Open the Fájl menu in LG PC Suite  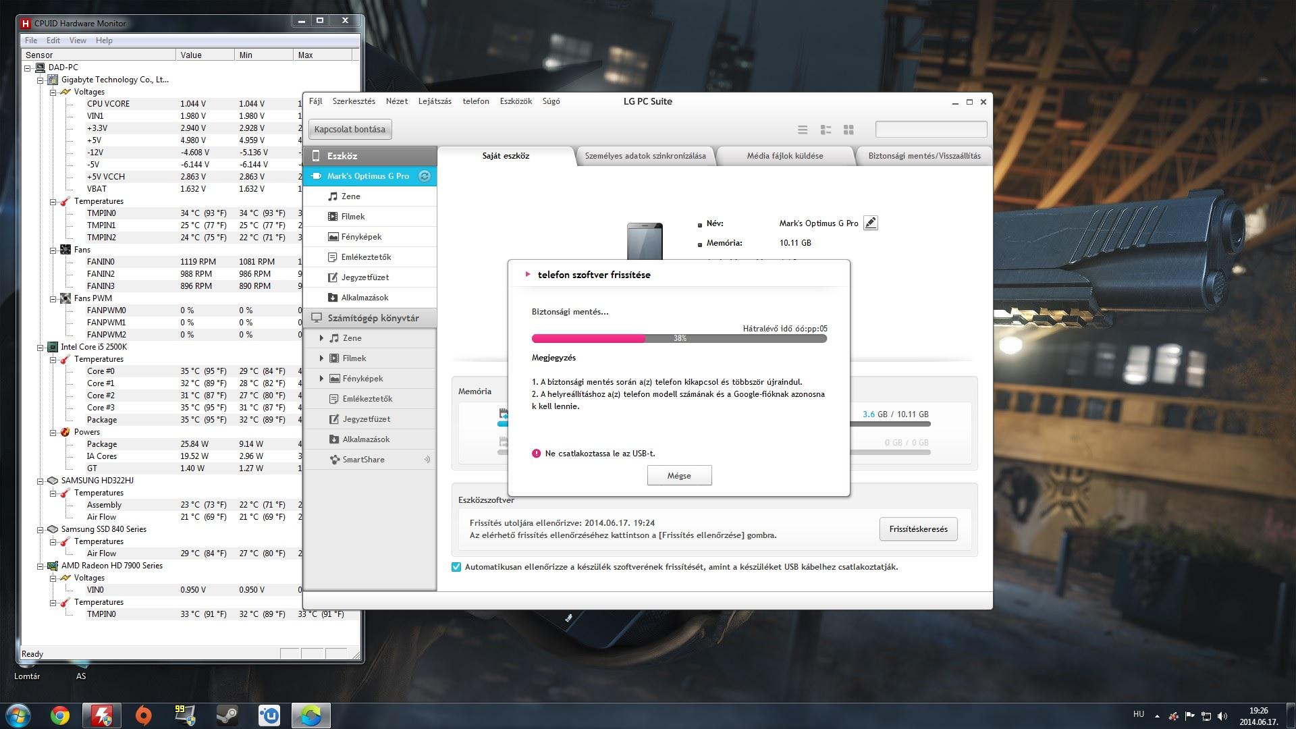pos(315,101)
